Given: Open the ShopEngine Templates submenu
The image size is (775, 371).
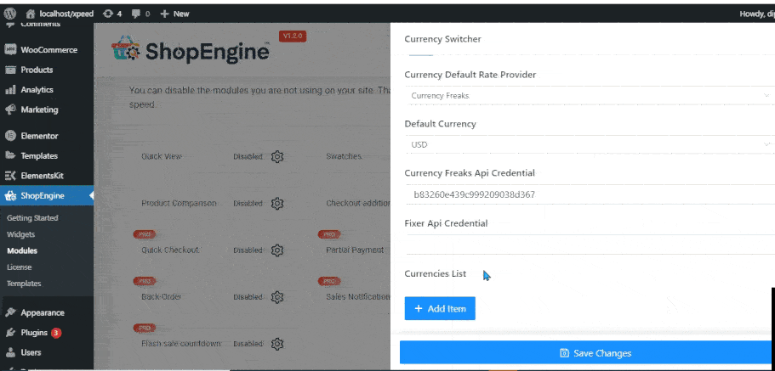Looking at the screenshot, I should coord(24,284).
